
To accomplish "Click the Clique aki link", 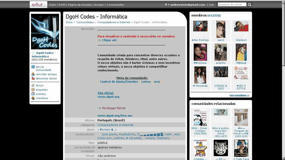I will (x=109, y=40).
